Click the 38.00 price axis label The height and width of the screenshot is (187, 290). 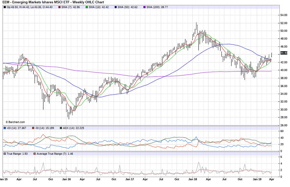click(284, 78)
